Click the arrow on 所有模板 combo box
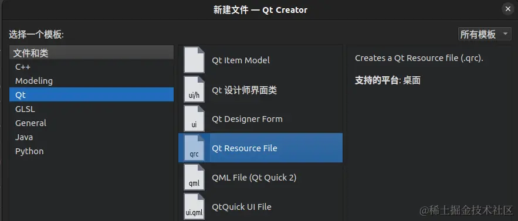This screenshot has width=518, height=221. pos(505,34)
